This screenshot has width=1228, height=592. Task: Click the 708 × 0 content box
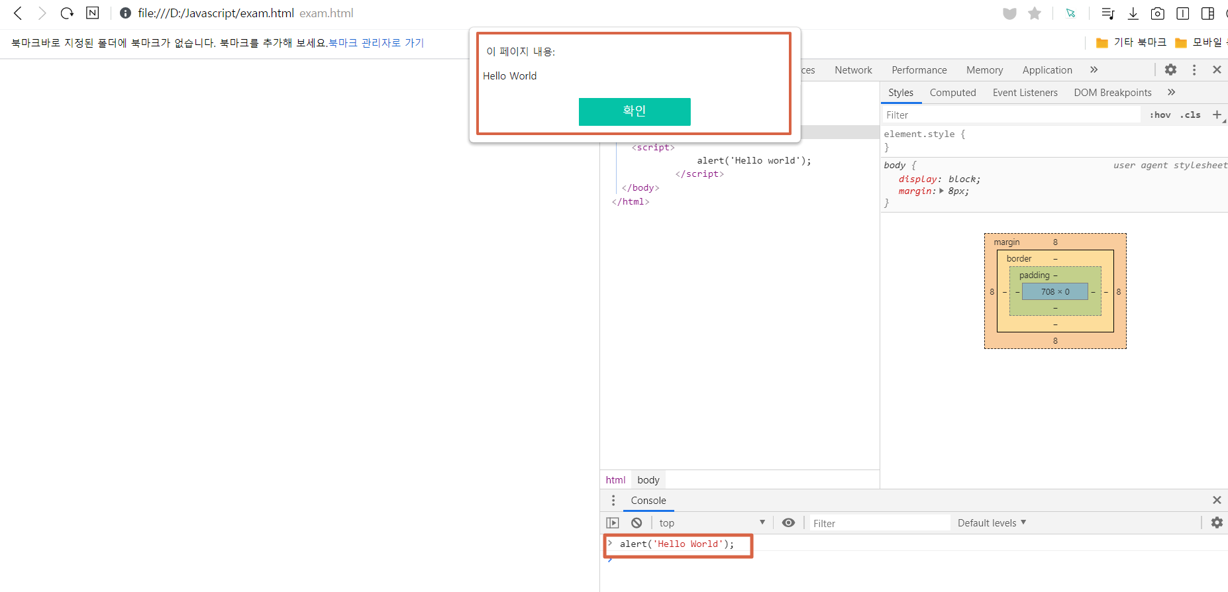[1055, 291]
